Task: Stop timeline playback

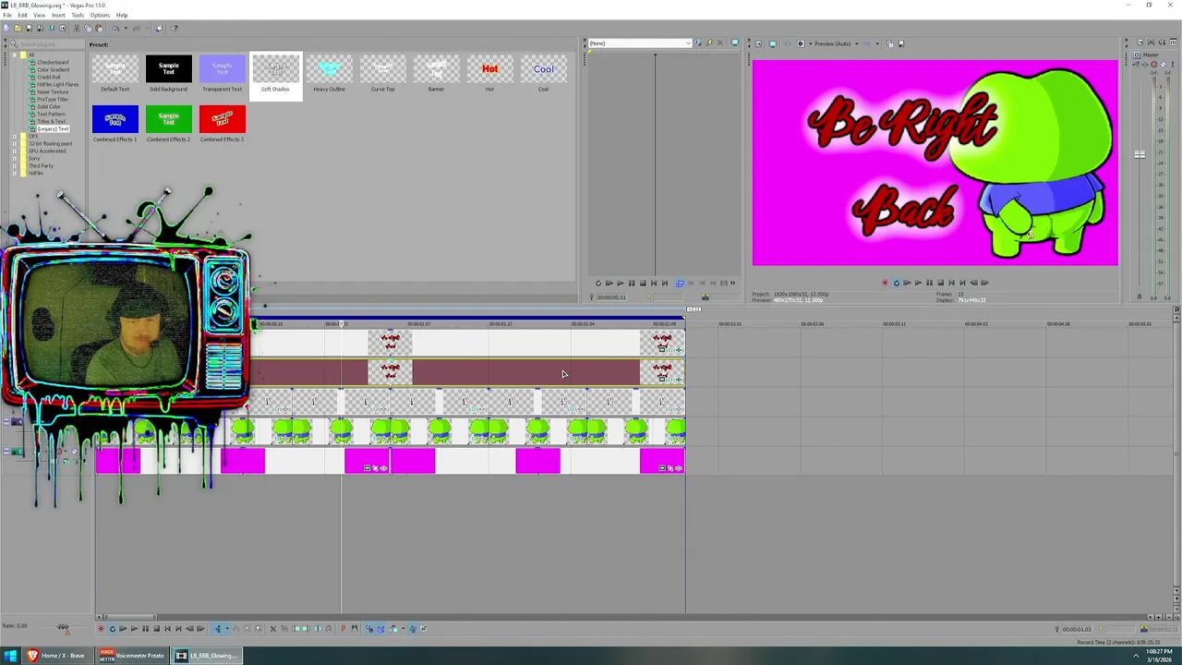Action: (156, 629)
